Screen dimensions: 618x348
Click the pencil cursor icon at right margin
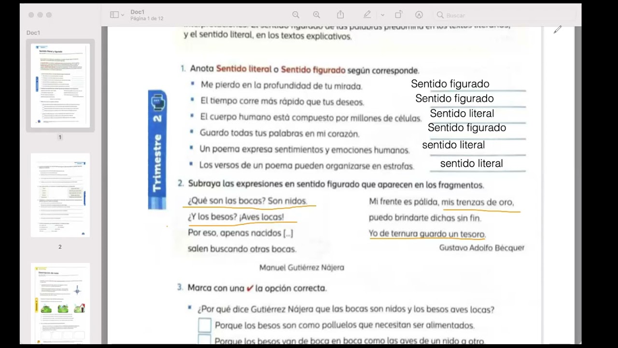[558, 30]
